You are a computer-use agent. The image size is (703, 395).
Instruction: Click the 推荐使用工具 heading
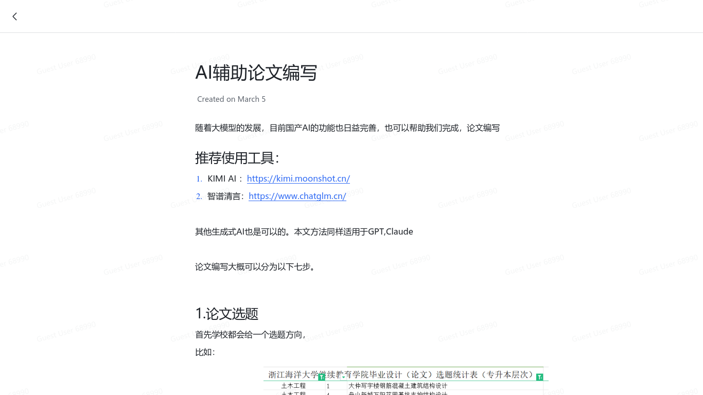[237, 158]
